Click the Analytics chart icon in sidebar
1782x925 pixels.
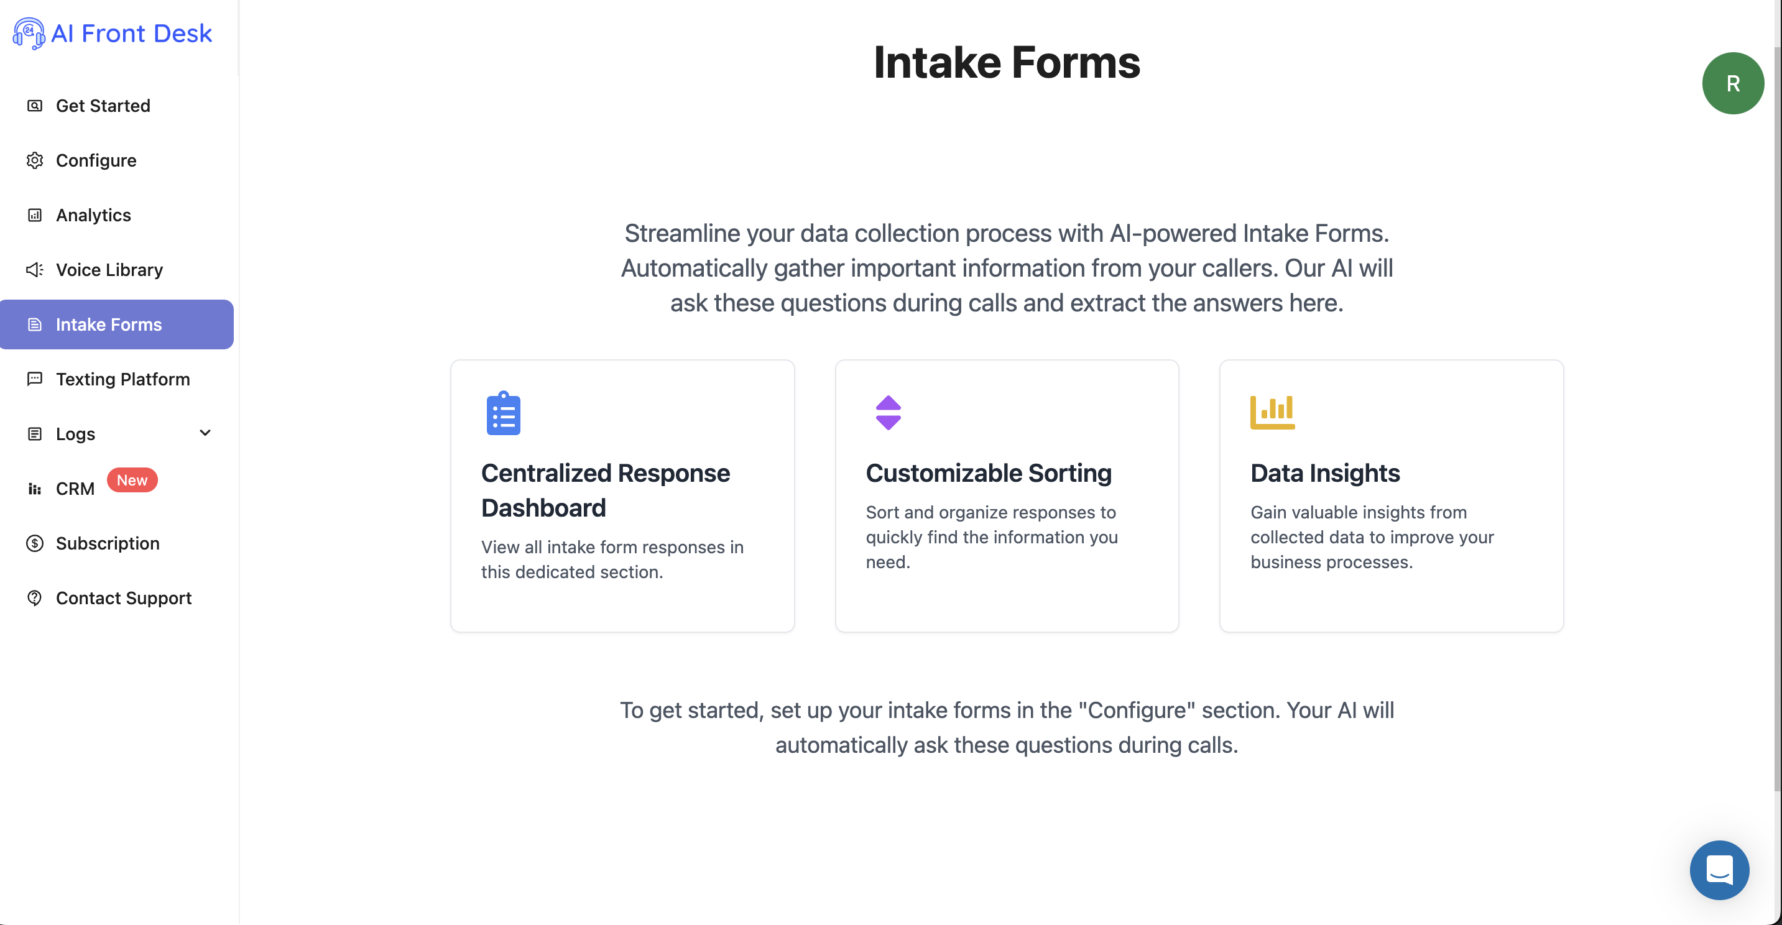click(35, 215)
